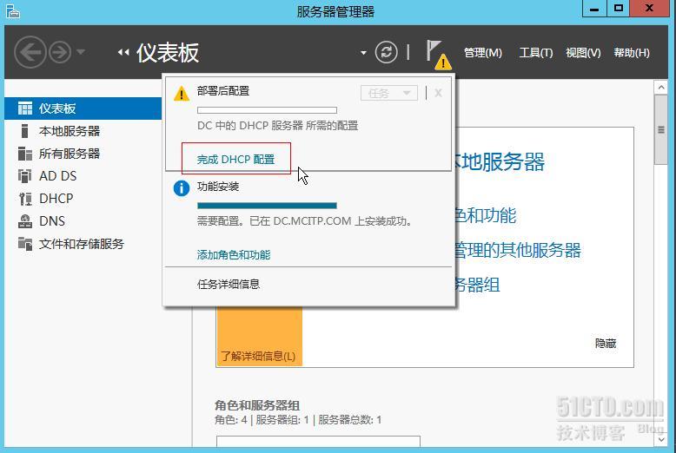This screenshot has height=453, width=676.
Task: Open the 视图(V) menu
Action: [x=583, y=53]
